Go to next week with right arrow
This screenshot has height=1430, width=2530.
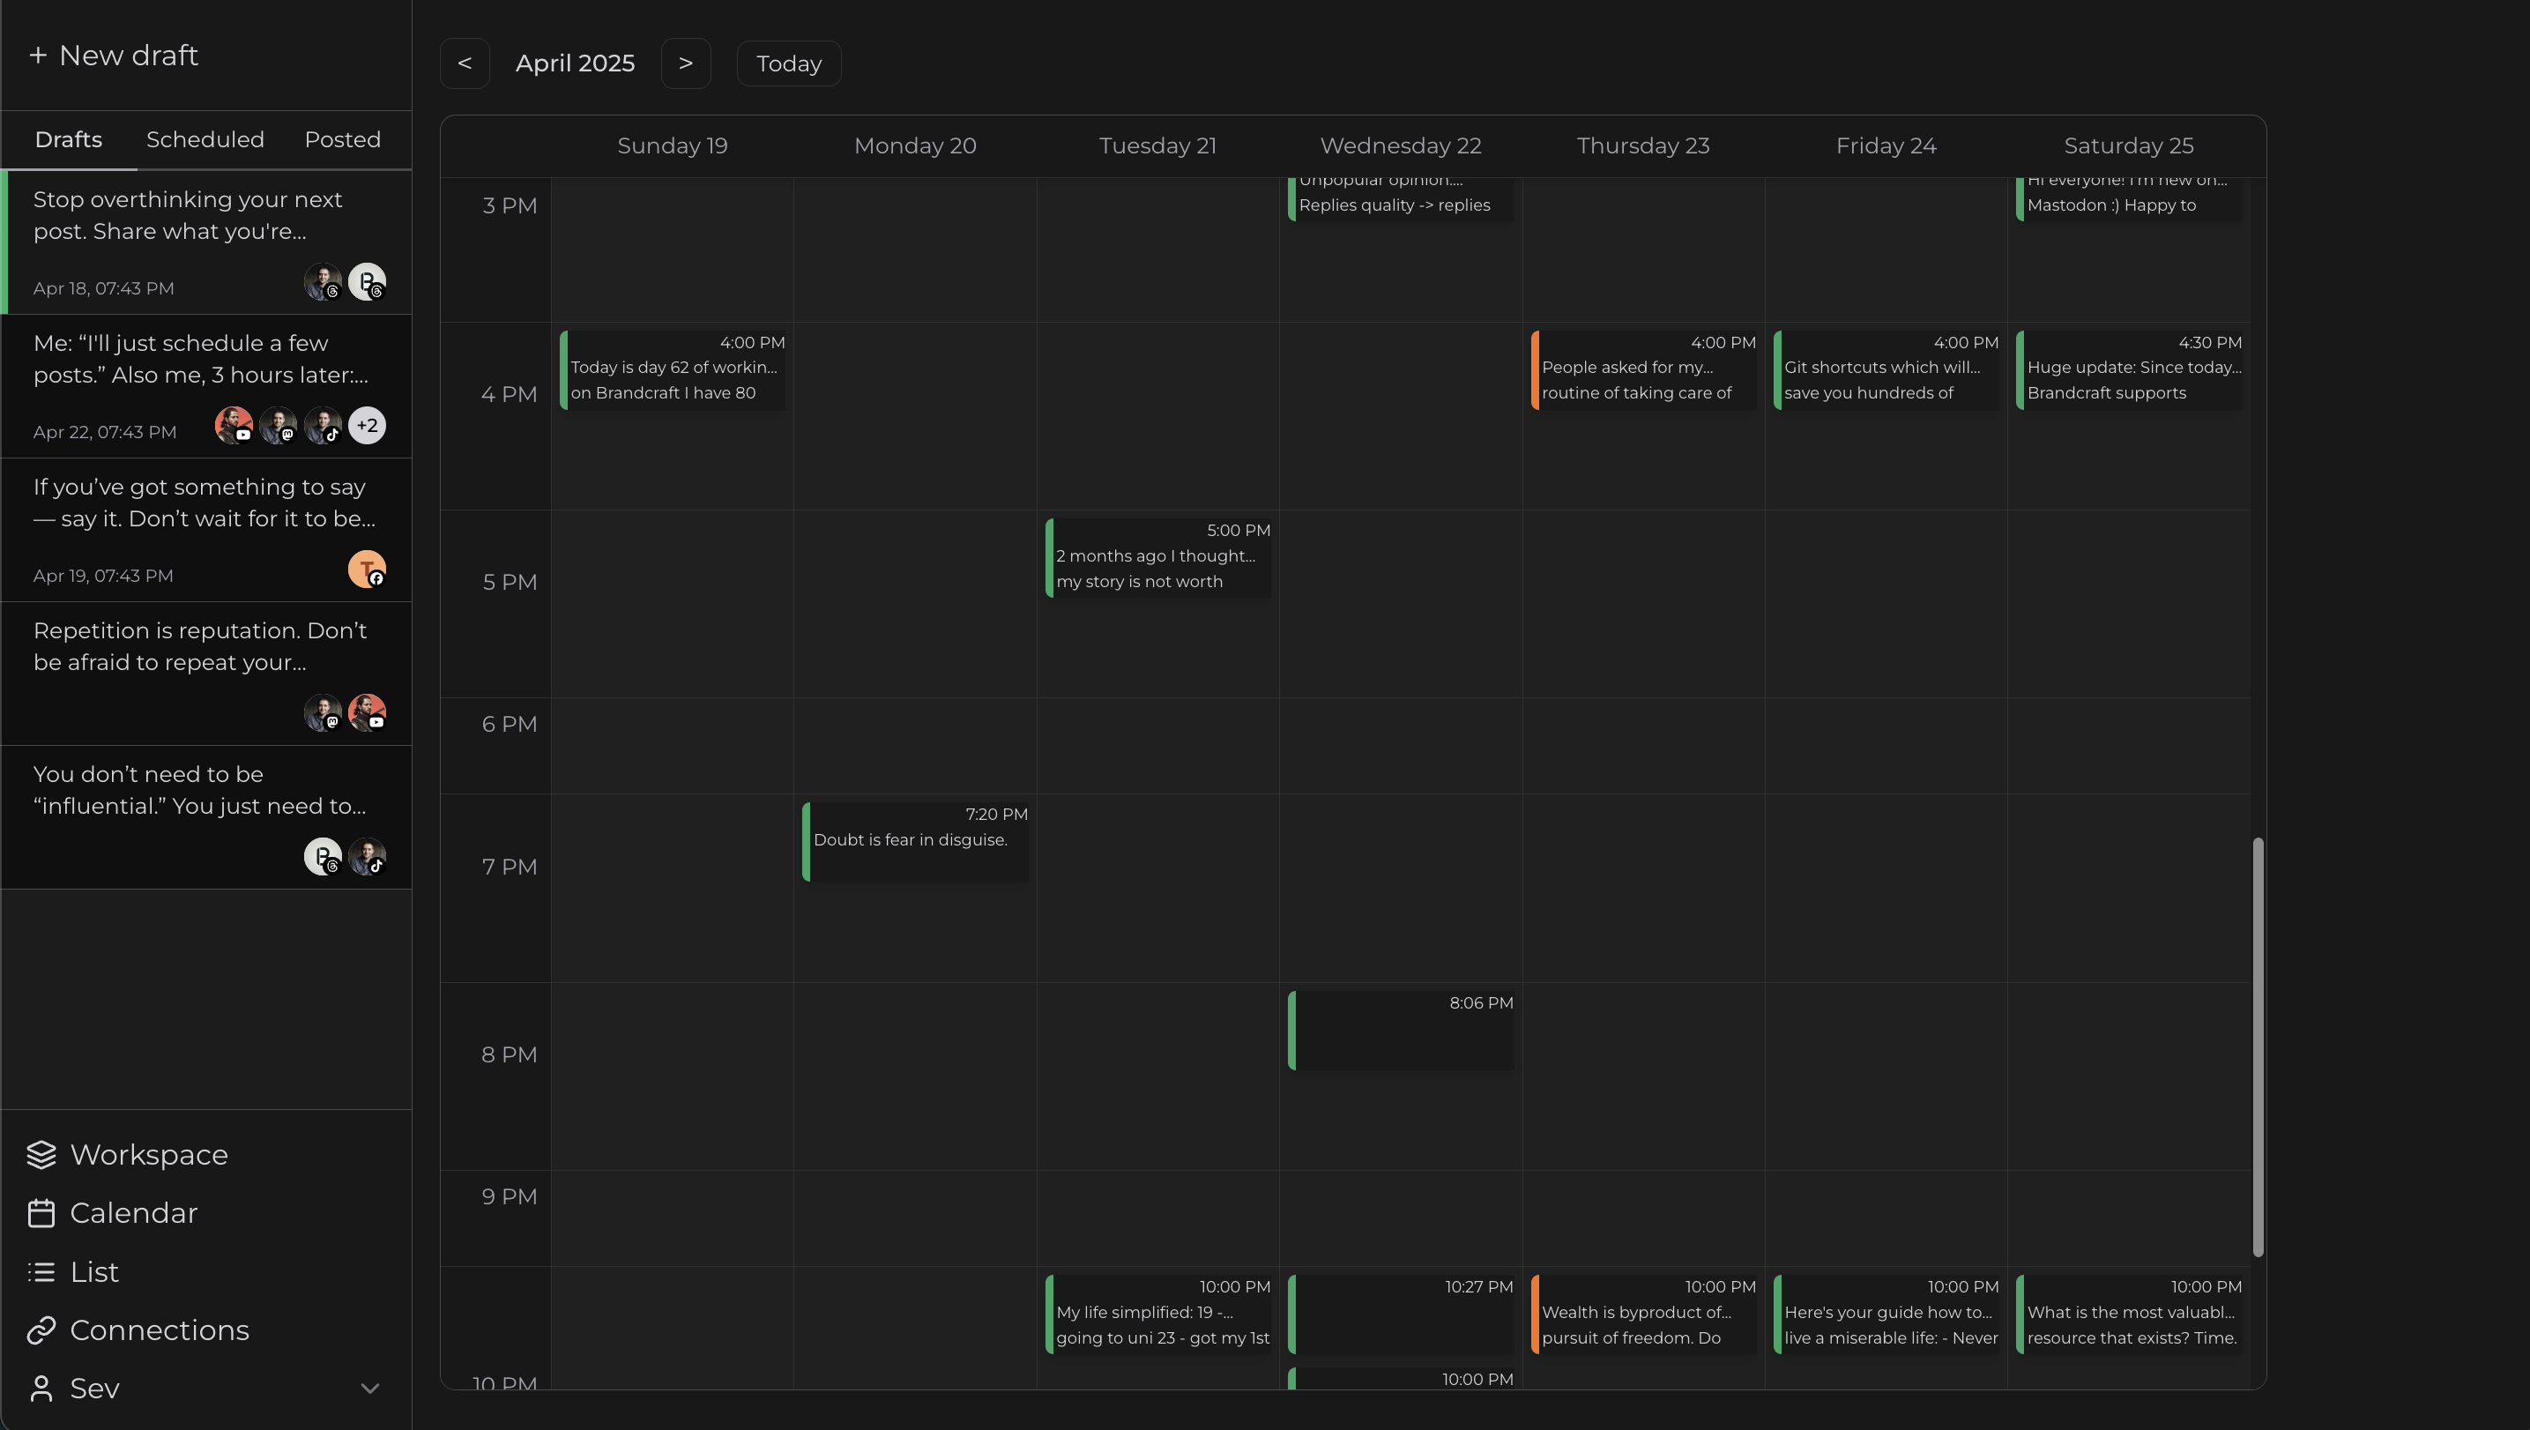point(686,63)
